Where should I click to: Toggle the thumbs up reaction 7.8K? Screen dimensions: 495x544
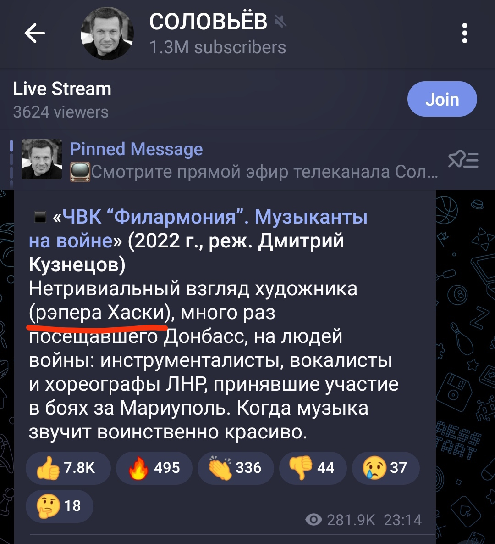68,468
